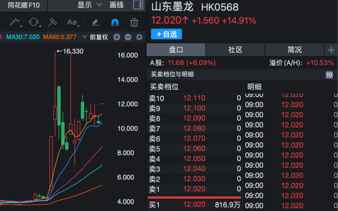The height and width of the screenshot is (211, 338).
Task: Toggle the 10-level order depth badge
Action: coord(329,75)
